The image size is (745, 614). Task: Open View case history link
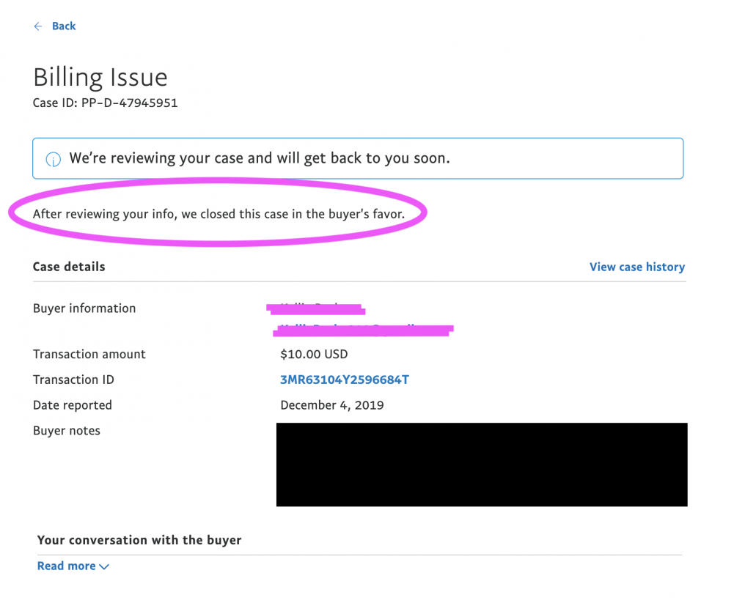[637, 267]
